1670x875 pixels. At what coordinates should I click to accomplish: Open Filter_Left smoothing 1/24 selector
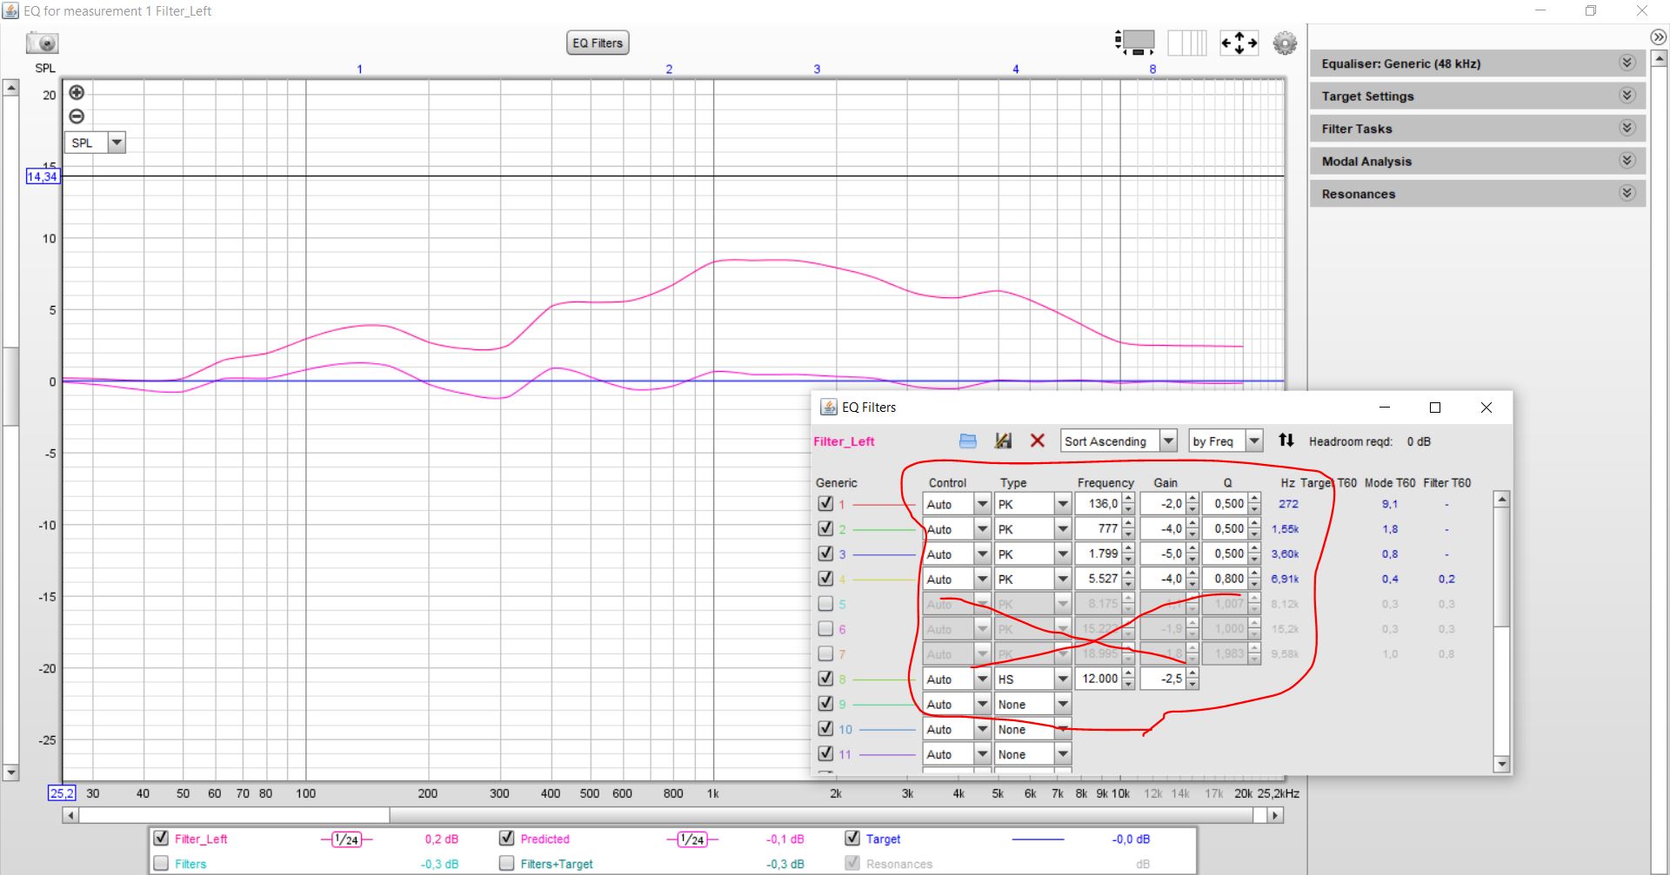(x=346, y=839)
